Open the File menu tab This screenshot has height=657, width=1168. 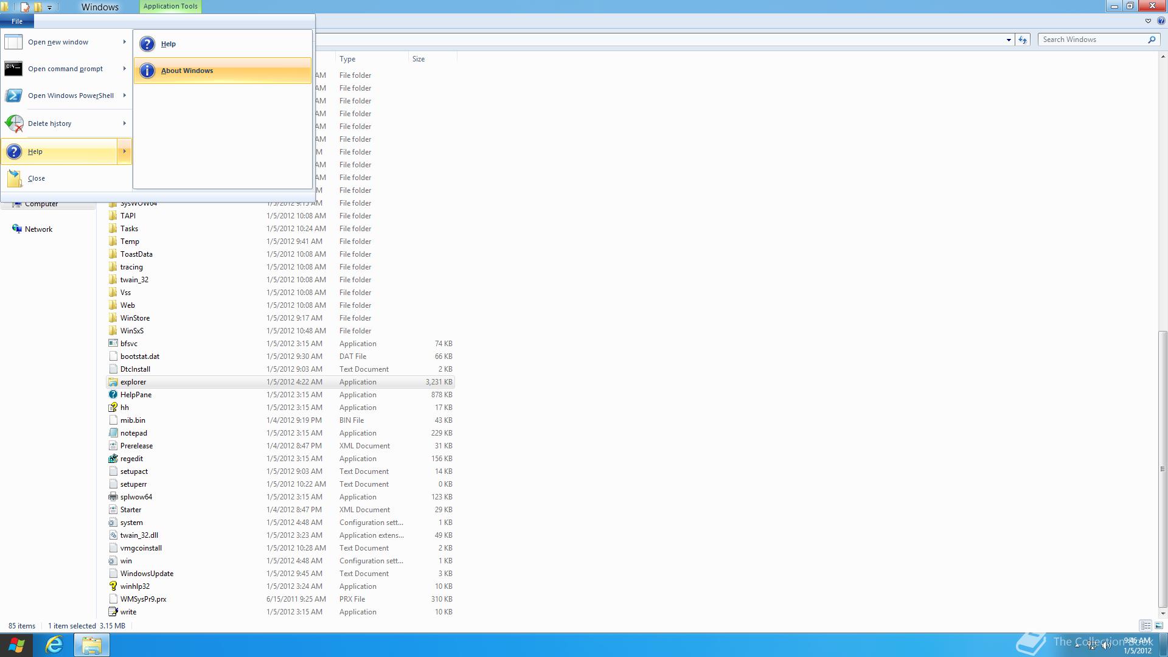[17, 21]
